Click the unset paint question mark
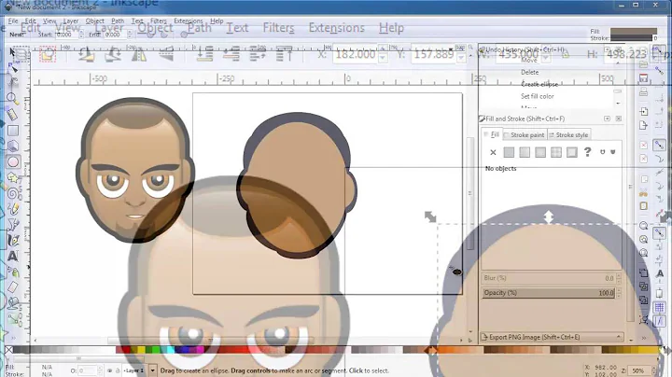The height and width of the screenshot is (377, 672). click(x=588, y=152)
